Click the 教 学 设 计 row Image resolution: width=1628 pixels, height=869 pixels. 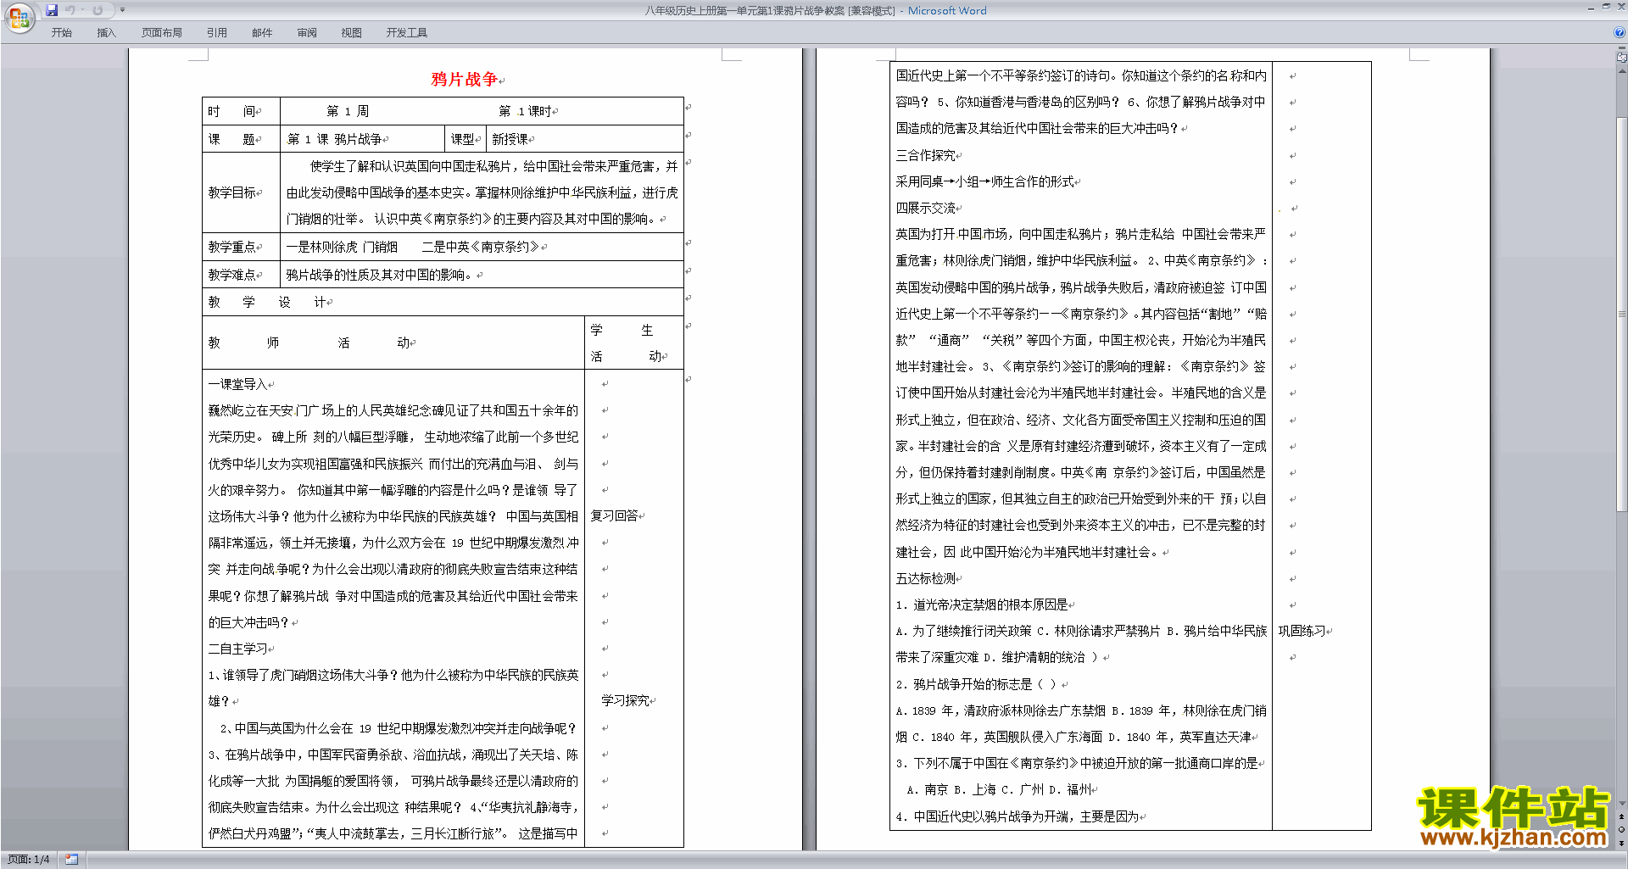pos(443,302)
